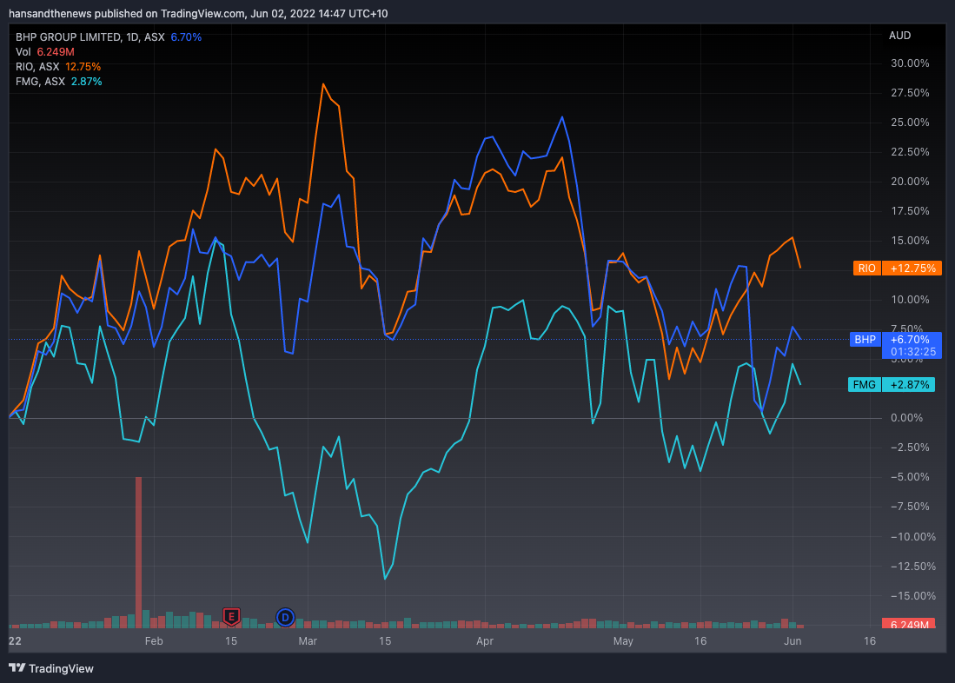Click the BHP countdown timer 01:32:25
The height and width of the screenshot is (683, 955).
point(911,352)
